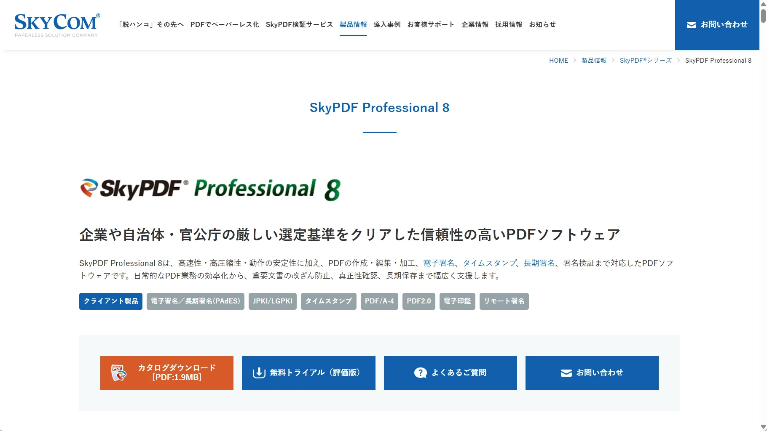This screenshot has height=431, width=767.
Task: Click the PDF catalog icon on orange button
Action: point(119,372)
